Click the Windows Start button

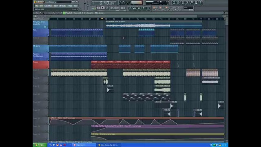(x=40, y=145)
